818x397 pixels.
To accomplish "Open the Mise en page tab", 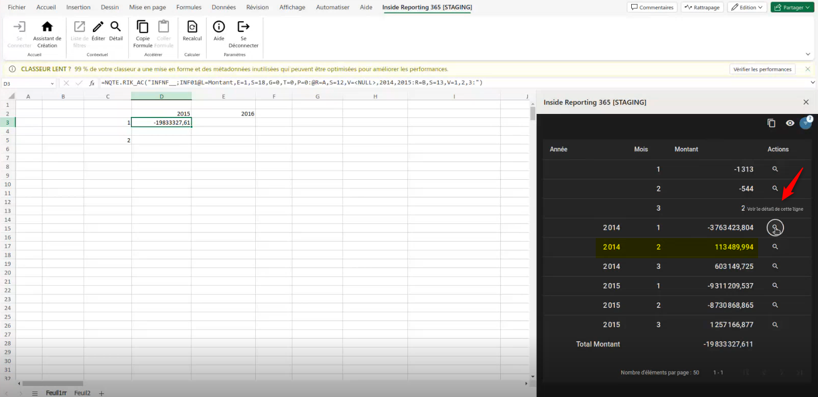I will click(148, 8).
